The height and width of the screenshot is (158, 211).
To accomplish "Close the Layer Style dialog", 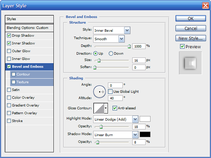I will [x=205, y=5].
